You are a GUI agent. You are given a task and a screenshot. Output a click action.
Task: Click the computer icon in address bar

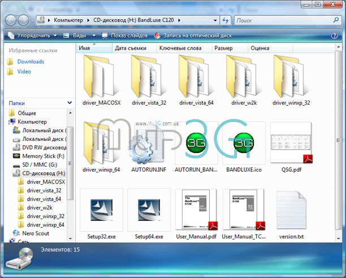click(x=41, y=20)
